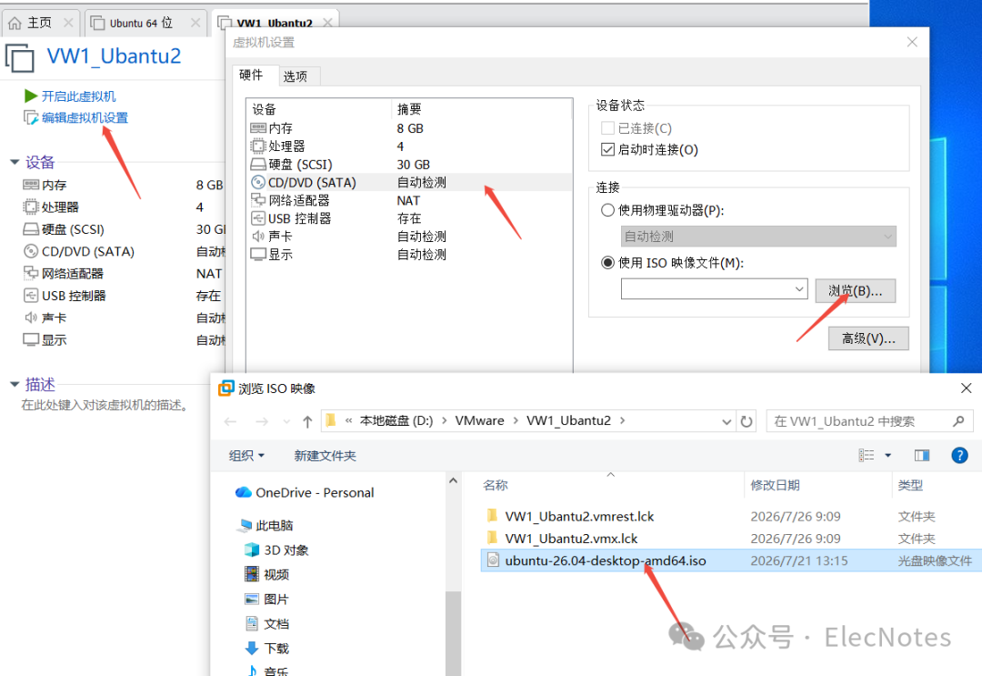Open the disabled 自动检测 physical drive dropdown
The width and height of the screenshot is (982, 676).
pyautogui.click(x=758, y=237)
